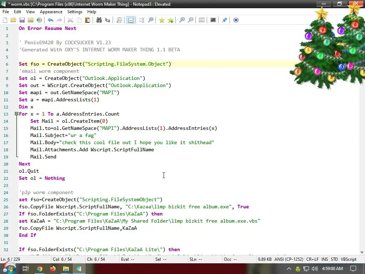Open the View menu
365x274 pixels.
coord(30,12)
